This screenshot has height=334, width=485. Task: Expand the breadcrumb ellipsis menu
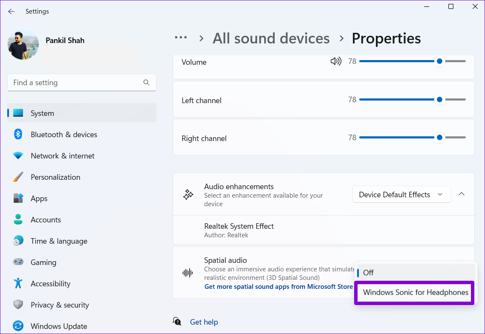(x=181, y=38)
